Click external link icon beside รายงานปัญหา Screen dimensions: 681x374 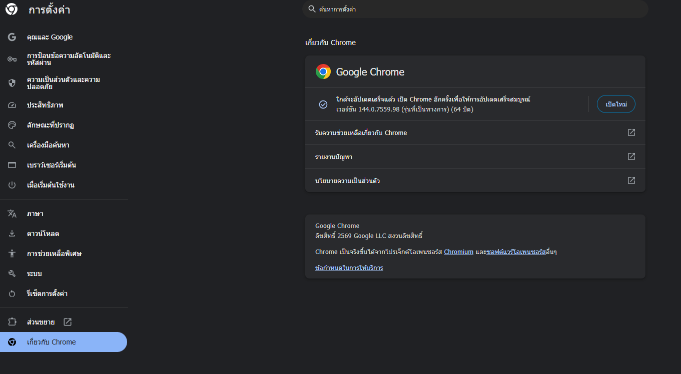click(631, 156)
